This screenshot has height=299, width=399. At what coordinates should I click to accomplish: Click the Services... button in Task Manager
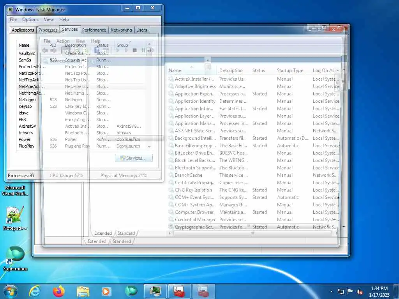coord(134,158)
